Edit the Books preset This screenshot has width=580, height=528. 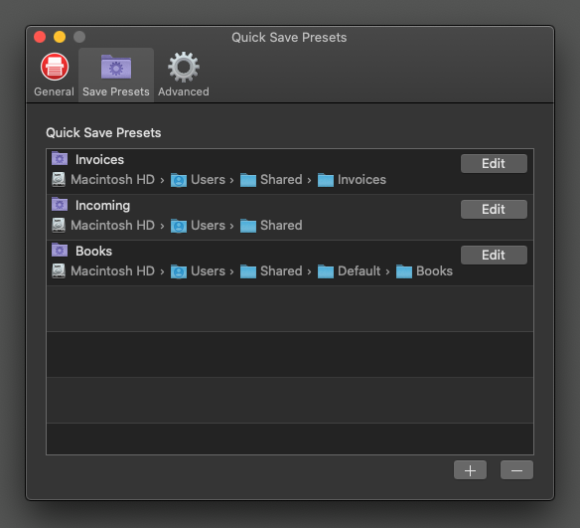[494, 255]
